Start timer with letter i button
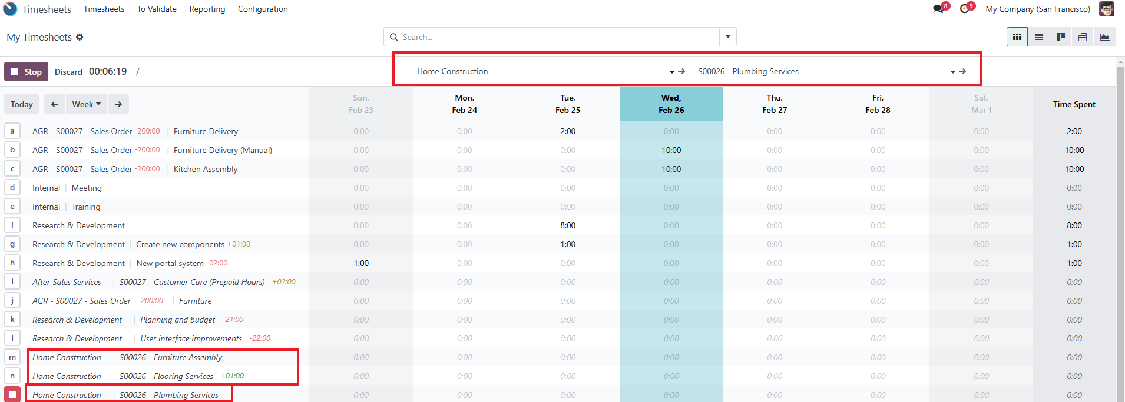Image resolution: width=1125 pixels, height=402 pixels. (12, 281)
